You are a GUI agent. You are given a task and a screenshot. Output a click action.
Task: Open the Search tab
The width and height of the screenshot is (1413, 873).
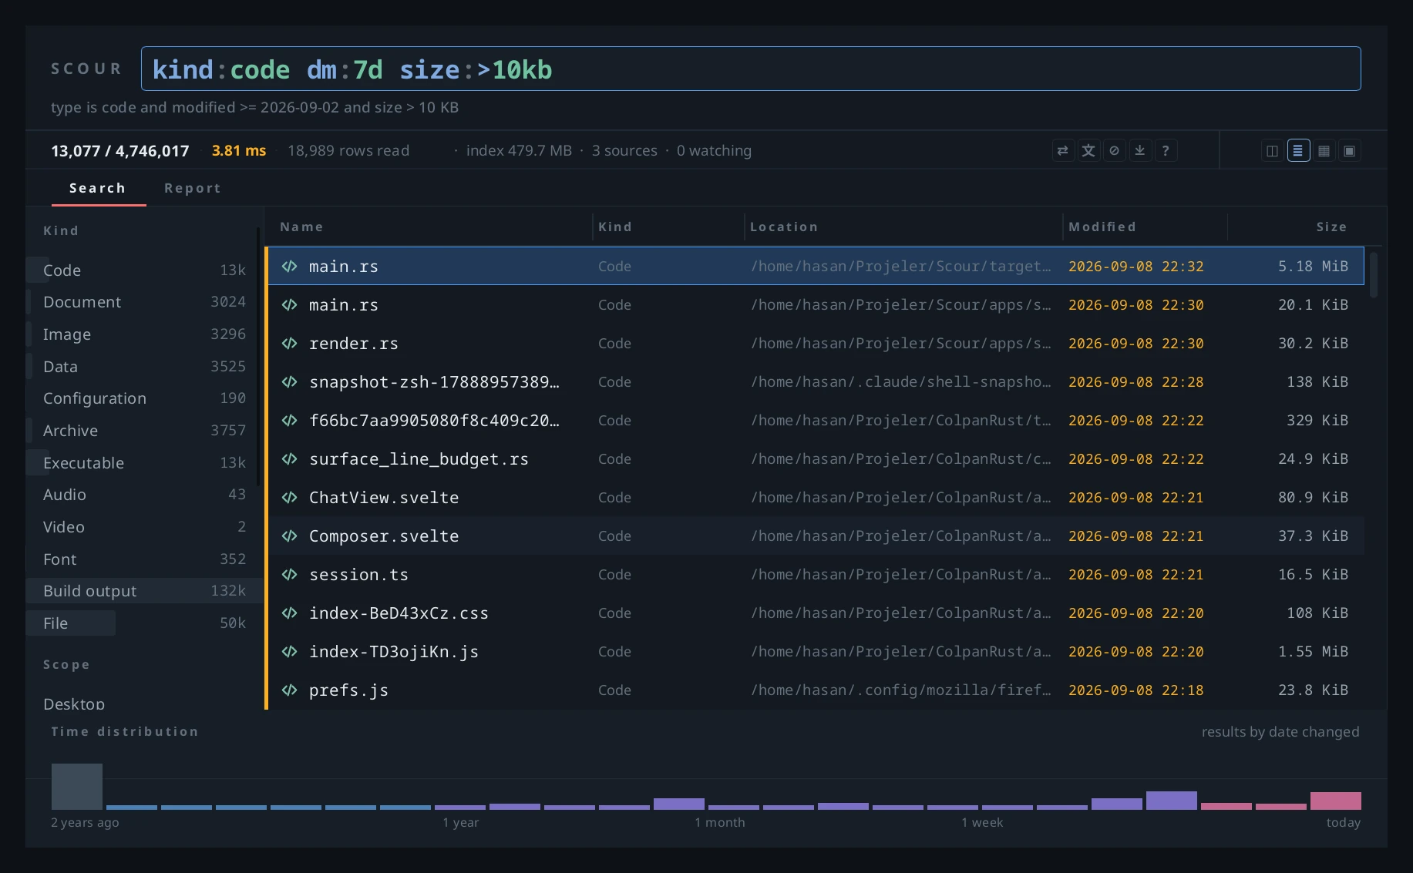pyautogui.click(x=98, y=188)
